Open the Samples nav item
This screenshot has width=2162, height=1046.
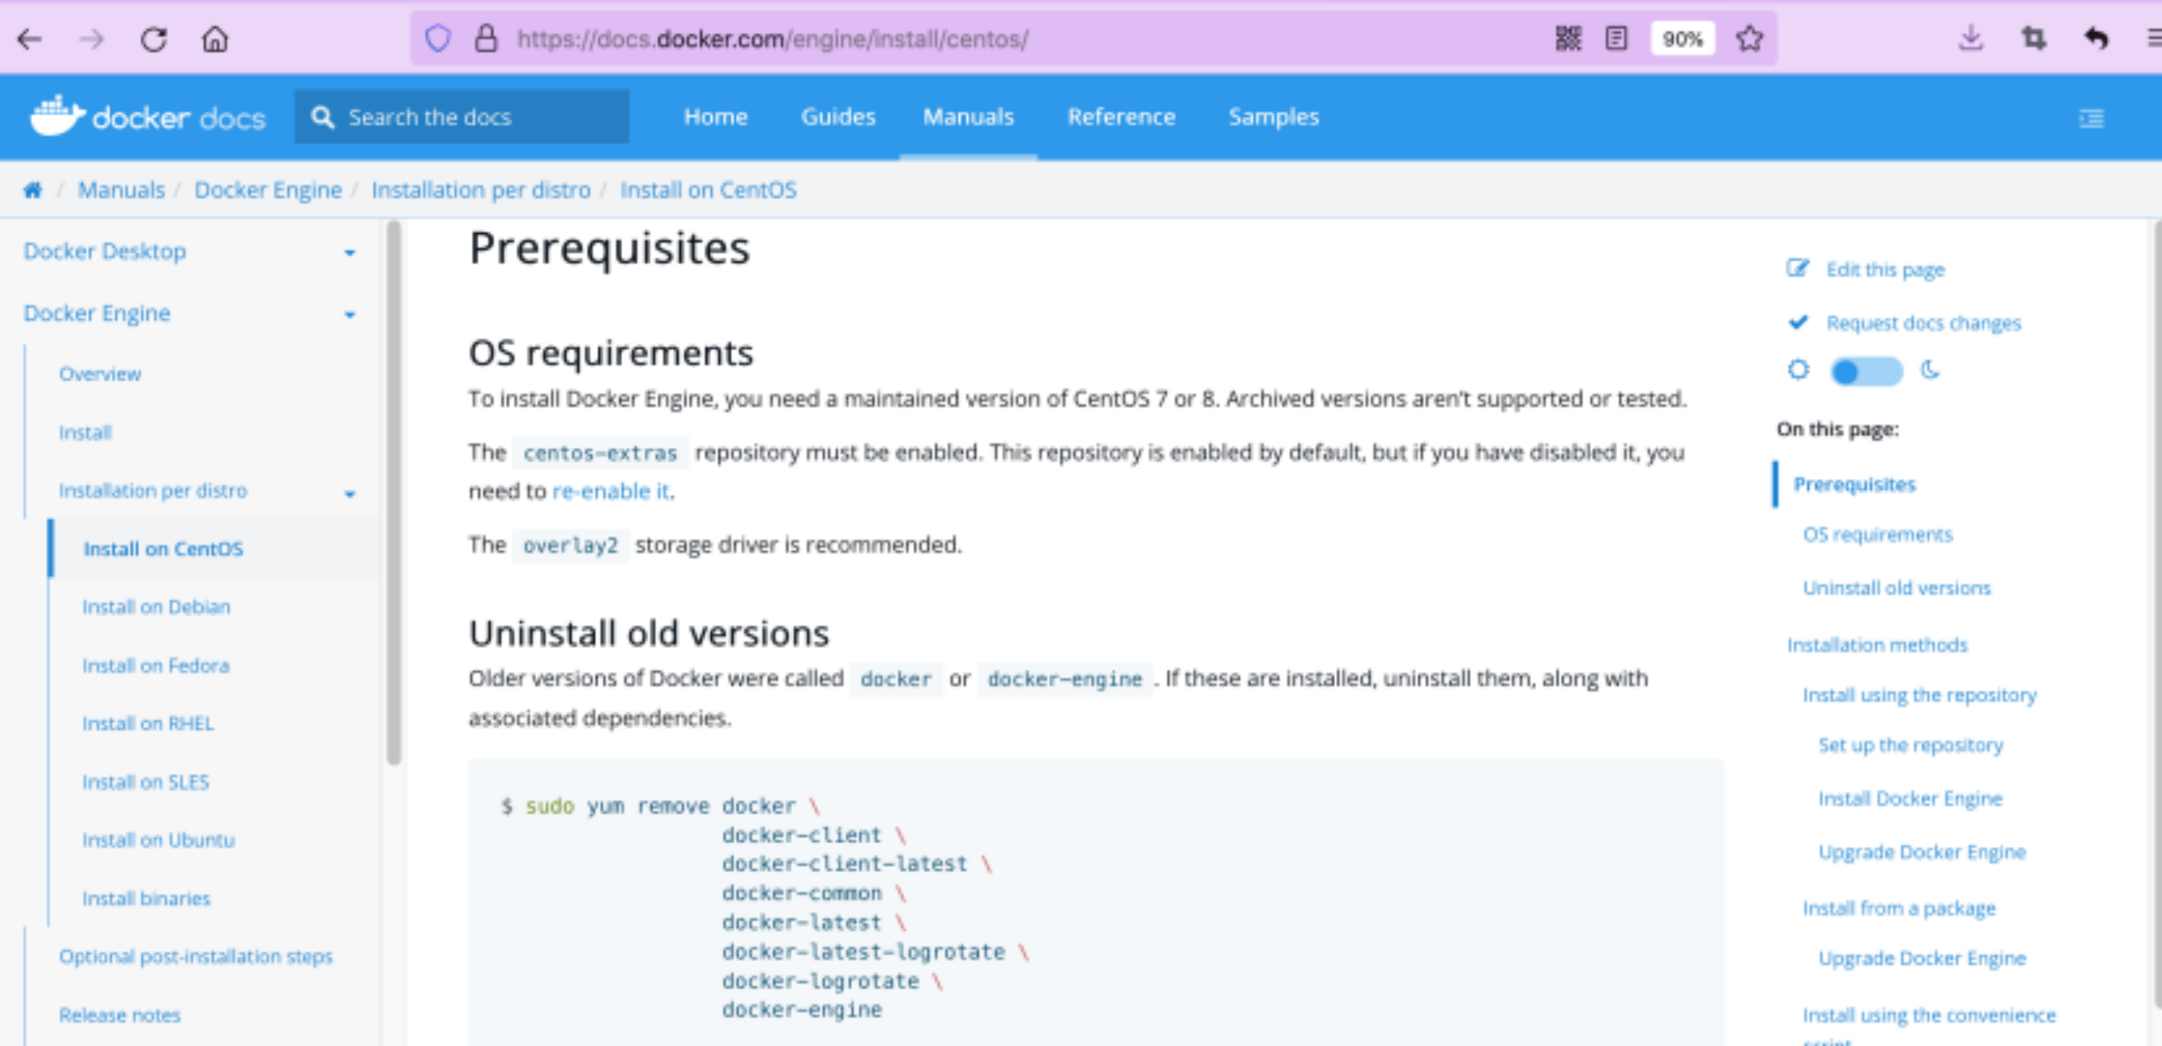[x=1273, y=117]
